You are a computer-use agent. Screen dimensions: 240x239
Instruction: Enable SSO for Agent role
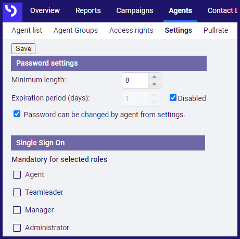[17, 174]
